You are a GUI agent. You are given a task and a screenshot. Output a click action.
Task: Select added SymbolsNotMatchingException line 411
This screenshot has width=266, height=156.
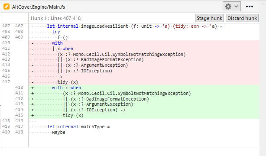[144, 93]
